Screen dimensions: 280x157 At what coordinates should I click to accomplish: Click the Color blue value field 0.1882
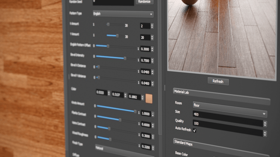tap(135, 97)
